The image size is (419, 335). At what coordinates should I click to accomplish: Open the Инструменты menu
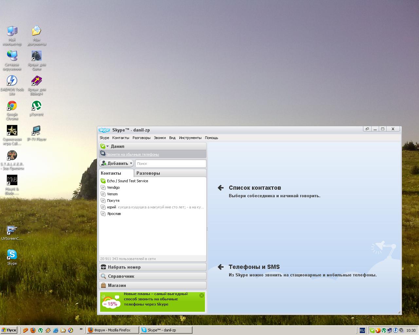pos(190,138)
